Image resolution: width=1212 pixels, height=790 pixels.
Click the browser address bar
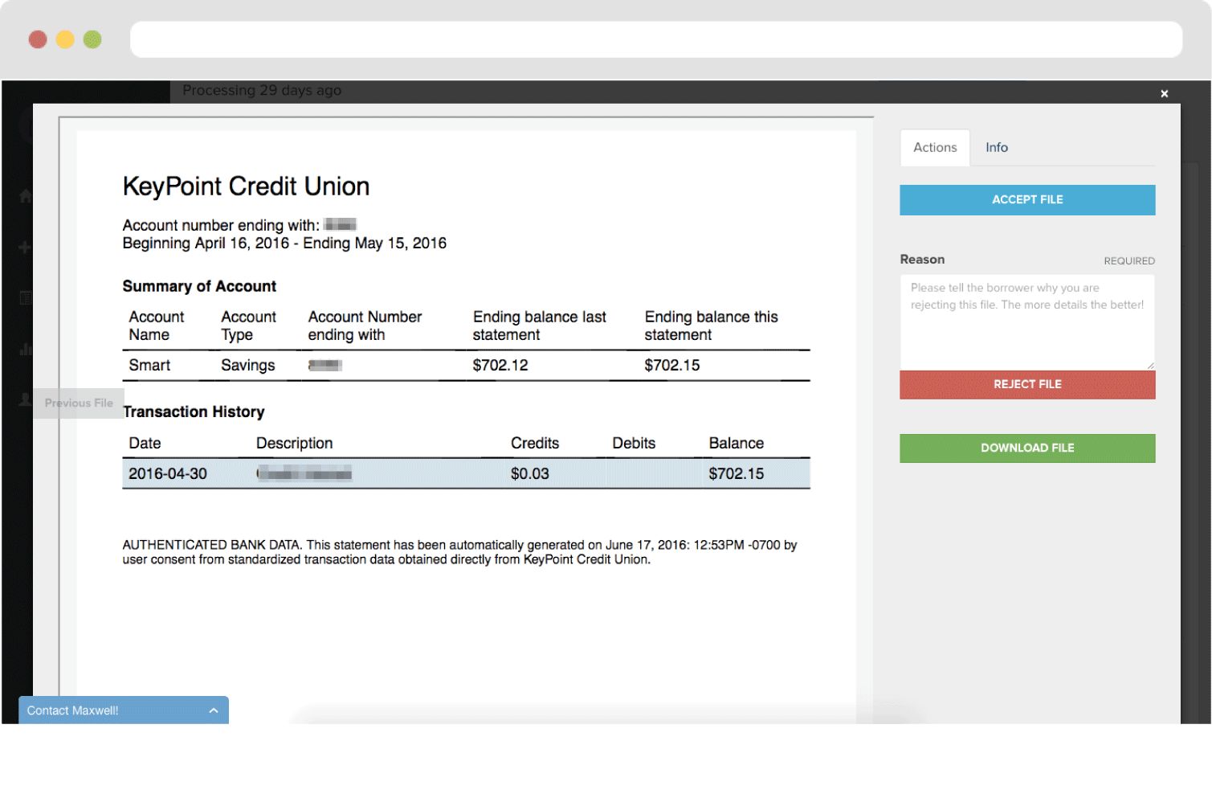click(x=656, y=39)
